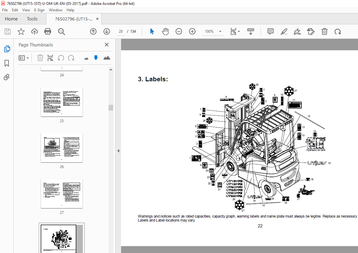This screenshot has height=253, width=358.
Task: Open the zoom level dropdown showing 100%
Action: (x=213, y=31)
